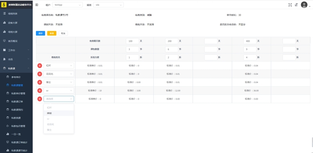Open 私教课订单统计 submenu item
313x153 pixels.
16,142
